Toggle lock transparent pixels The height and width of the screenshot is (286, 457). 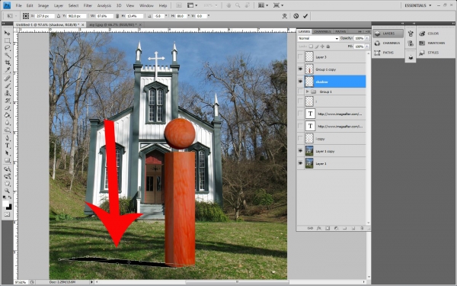311,47
